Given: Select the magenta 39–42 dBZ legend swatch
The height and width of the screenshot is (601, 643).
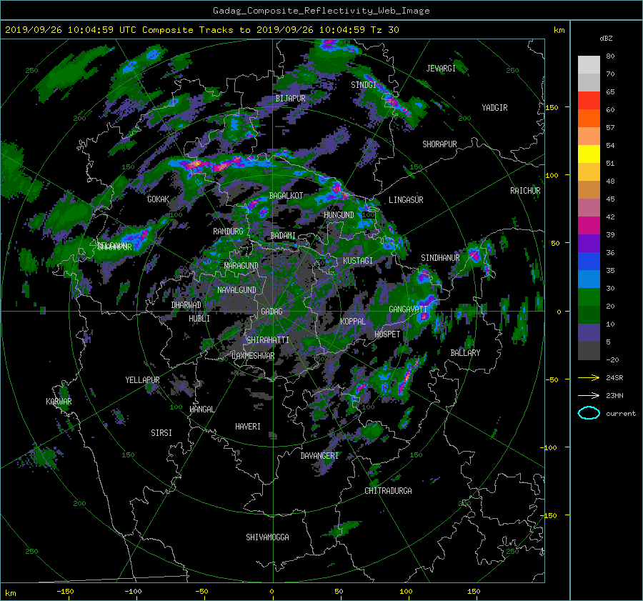Looking at the screenshot, I should 589,226.
